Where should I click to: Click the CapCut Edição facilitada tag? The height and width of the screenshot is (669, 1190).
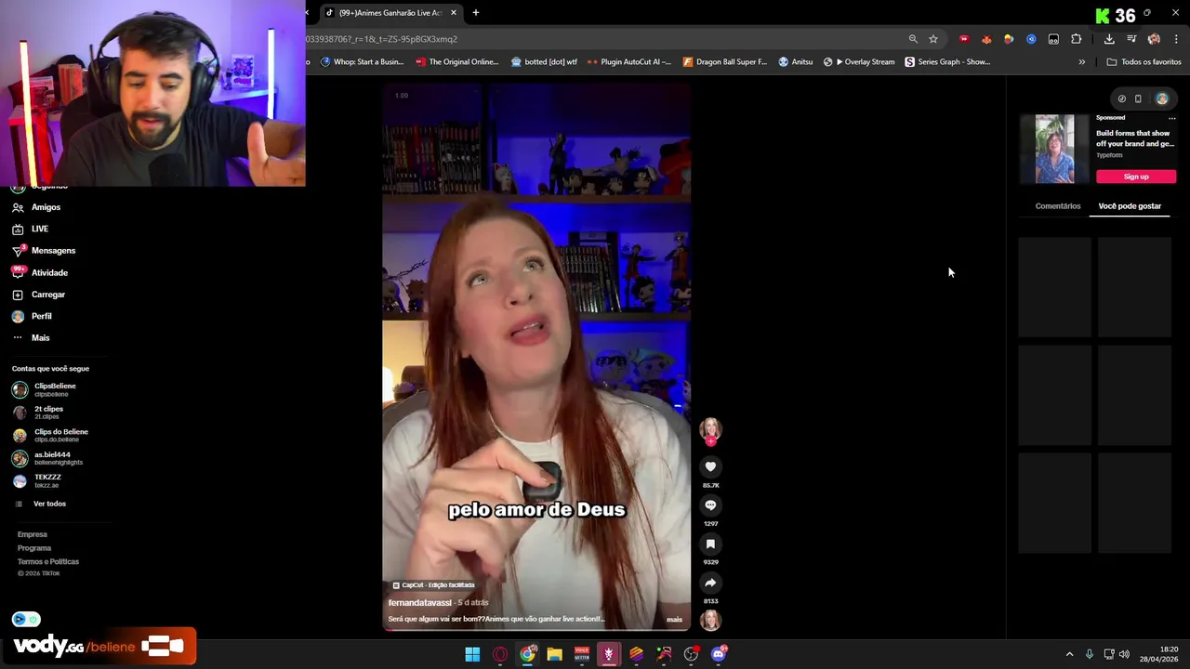tap(433, 585)
